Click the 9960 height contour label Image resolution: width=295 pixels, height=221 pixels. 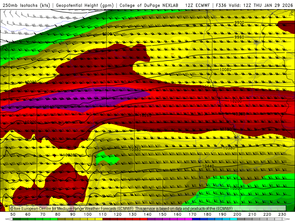[239, 37]
